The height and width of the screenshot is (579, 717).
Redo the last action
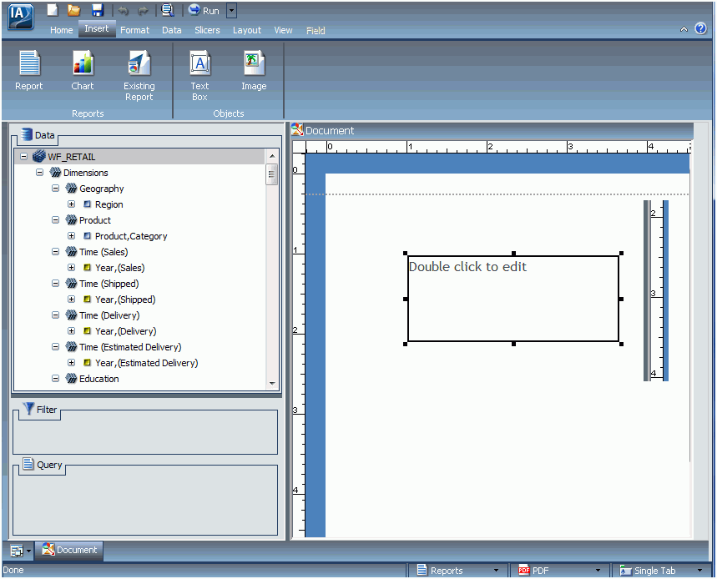(x=143, y=11)
